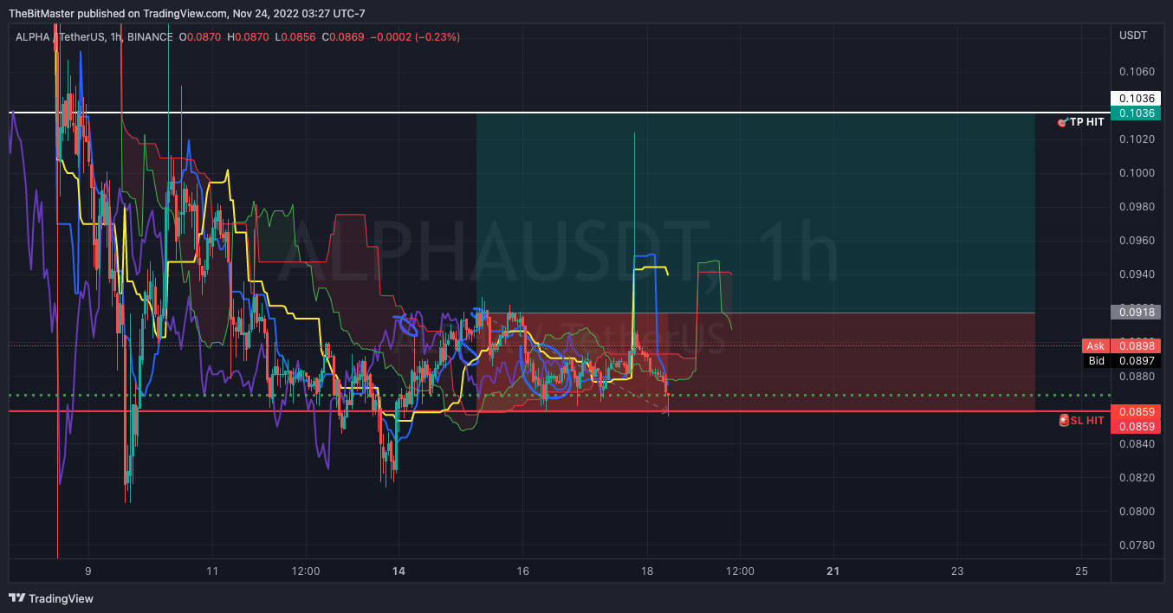
Task: Click the 0.0960 price axis label
Action: 1136,241
